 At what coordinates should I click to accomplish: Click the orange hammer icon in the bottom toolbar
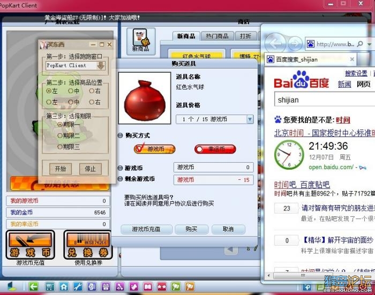coord(190,286)
